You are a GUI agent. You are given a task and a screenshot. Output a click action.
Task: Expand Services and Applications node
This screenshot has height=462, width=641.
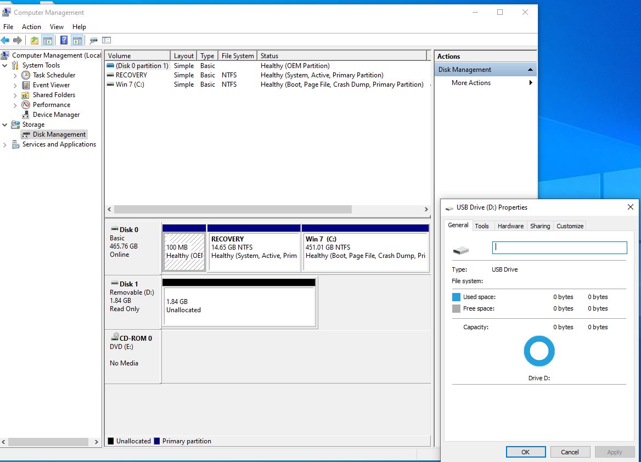5,144
